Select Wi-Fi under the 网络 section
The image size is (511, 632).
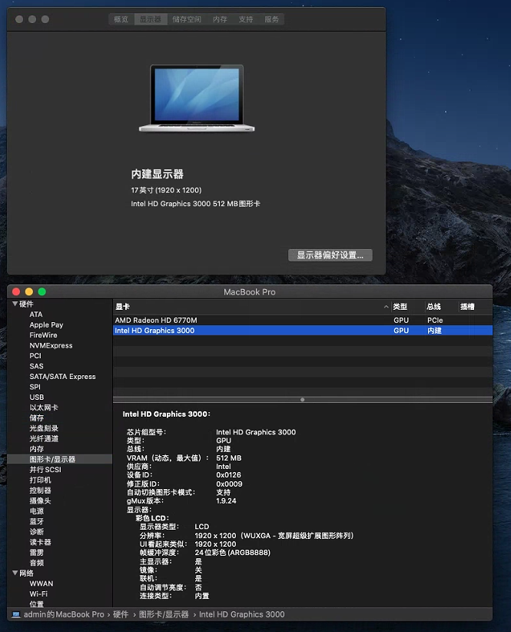(38, 594)
